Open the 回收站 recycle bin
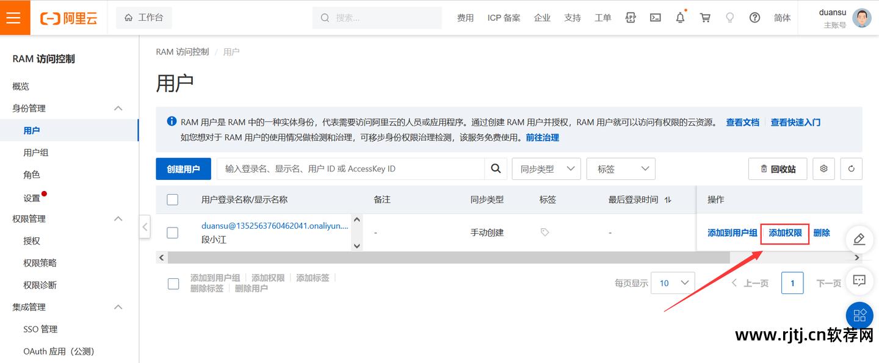This screenshot has height=363, width=879. click(778, 169)
